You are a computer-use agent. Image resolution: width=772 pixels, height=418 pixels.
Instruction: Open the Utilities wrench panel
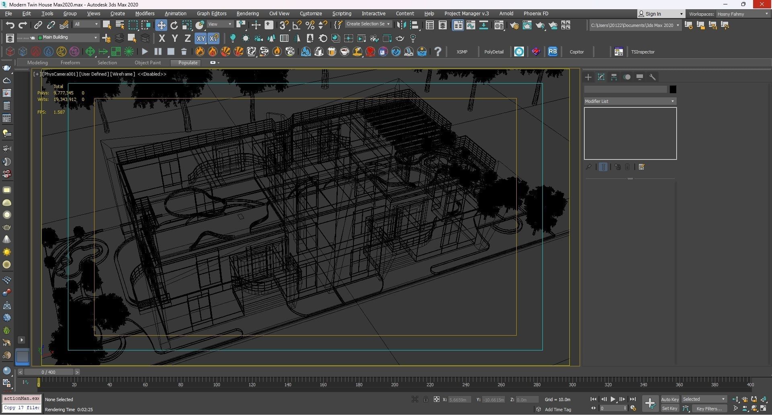coord(653,77)
